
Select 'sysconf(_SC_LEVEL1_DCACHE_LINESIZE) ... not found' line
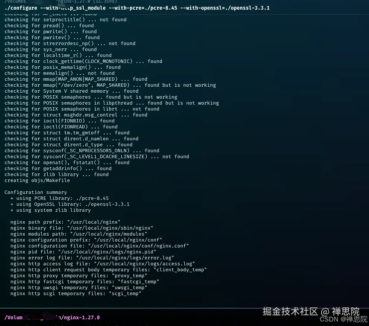[97, 157]
